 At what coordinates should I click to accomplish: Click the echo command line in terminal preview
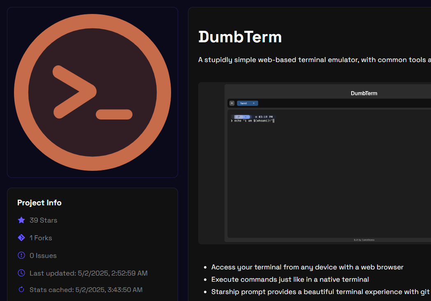tap(253, 121)
